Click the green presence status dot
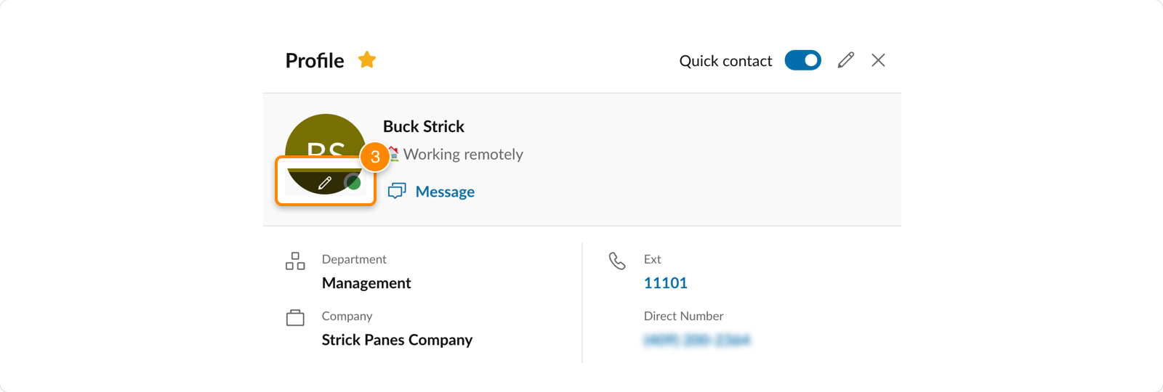1163x392 pixels. 353,182
